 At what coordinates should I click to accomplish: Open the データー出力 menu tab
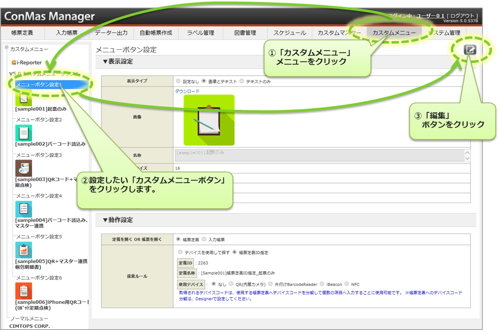pos(111,33)
